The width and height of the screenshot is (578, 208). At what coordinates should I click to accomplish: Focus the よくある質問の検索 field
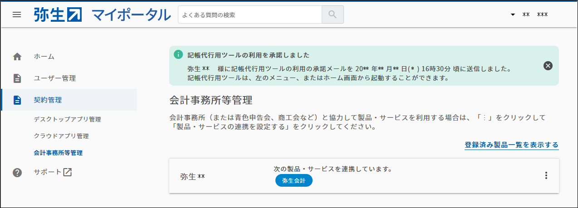click(x=250, y=15)
